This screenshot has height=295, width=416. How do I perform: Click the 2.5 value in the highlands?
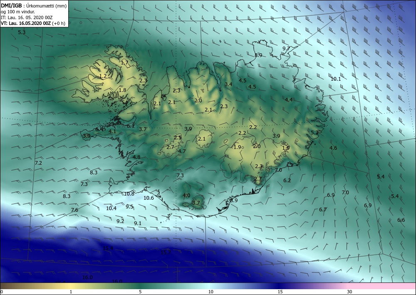178,137
